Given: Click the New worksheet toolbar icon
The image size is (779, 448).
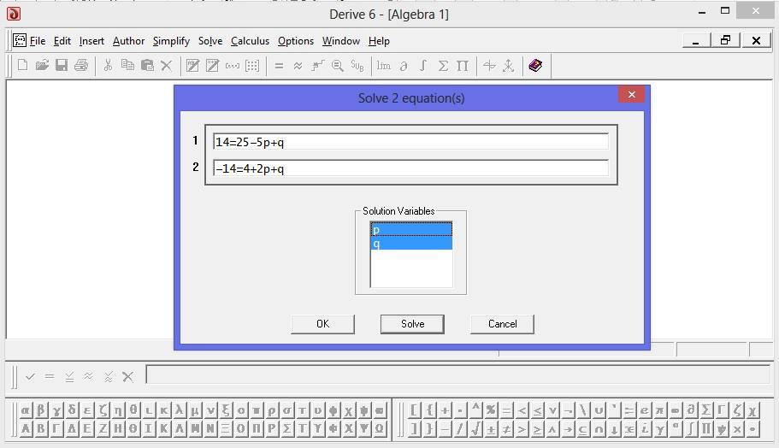Looking at the screenshot, I should [22, 66].
